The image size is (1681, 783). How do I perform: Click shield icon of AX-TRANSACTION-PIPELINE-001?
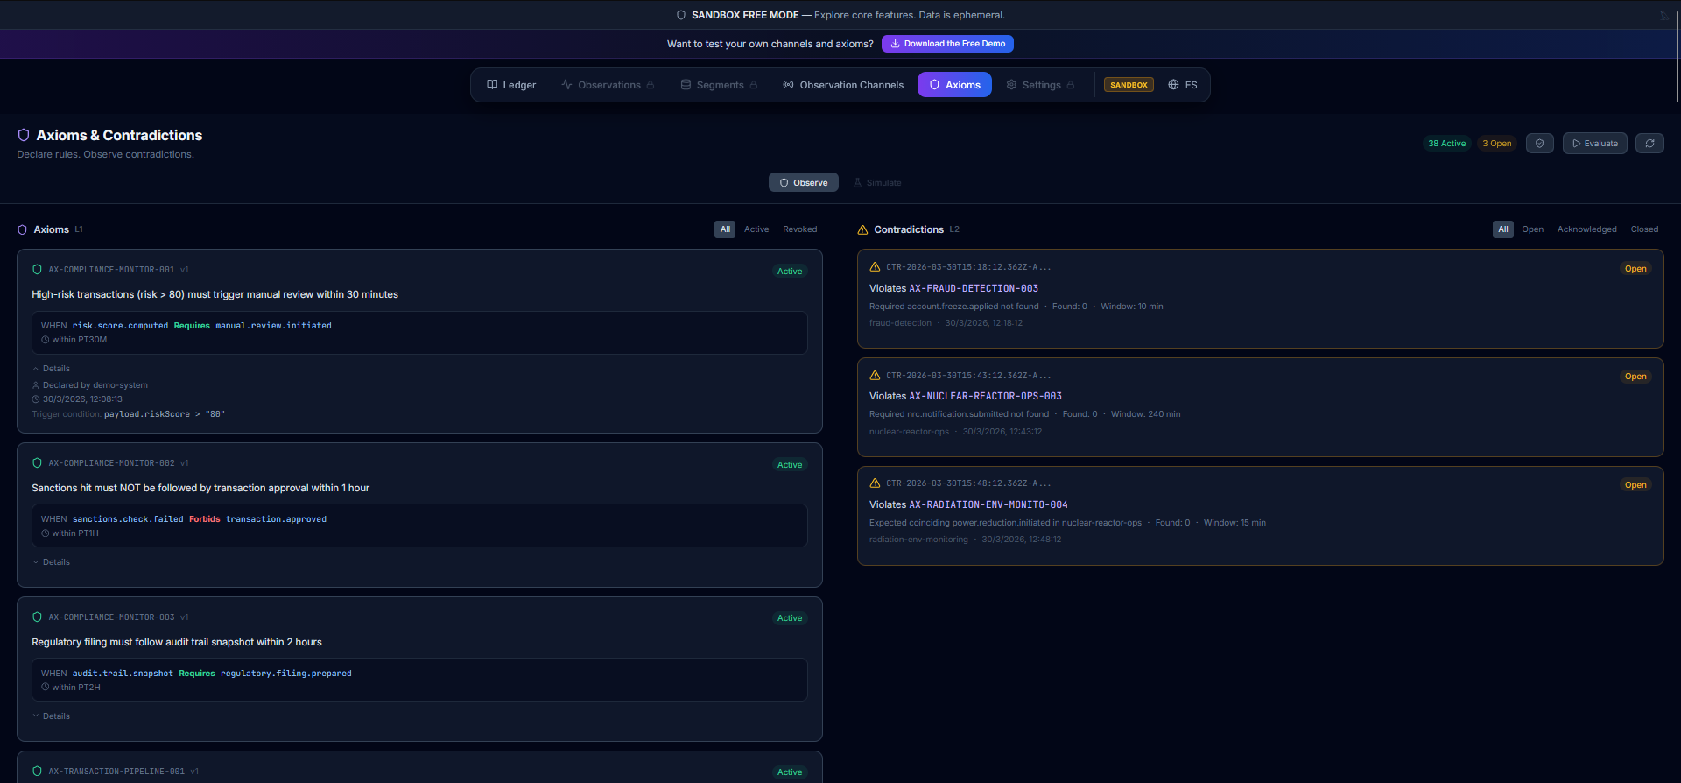click(37, 772)
